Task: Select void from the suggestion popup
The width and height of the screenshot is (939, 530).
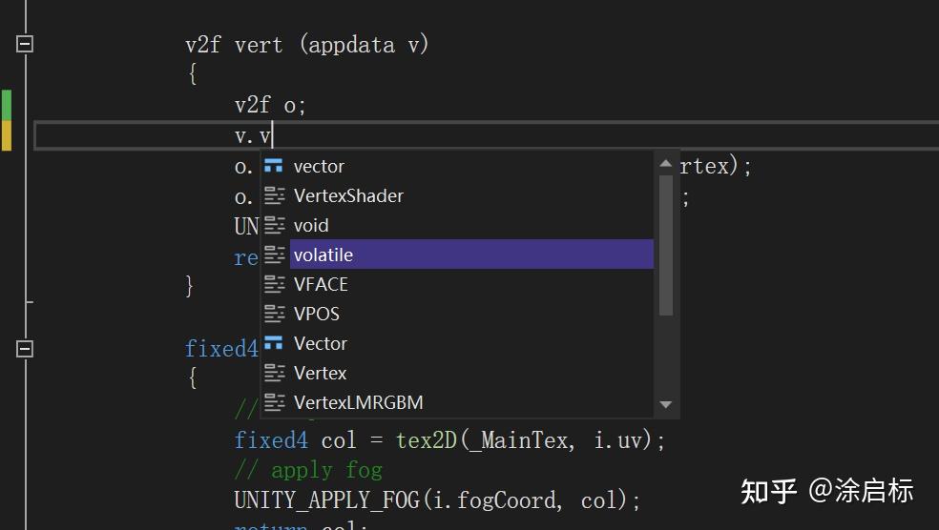Action: click(311, 225)
